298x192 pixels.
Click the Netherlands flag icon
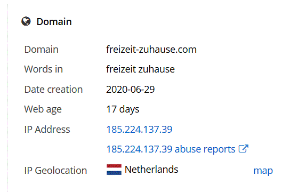pyautogui.click(x=114, y=170)
